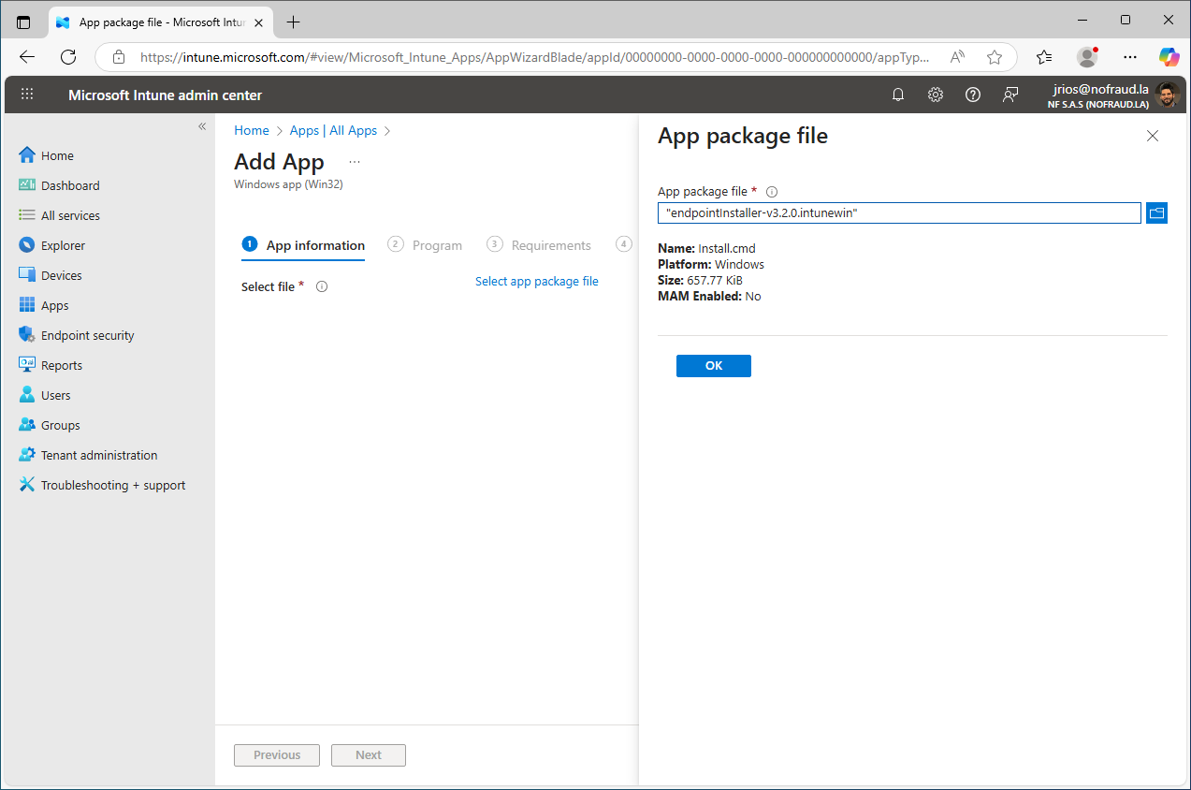Focus the App package file input field

pos(899,213)
